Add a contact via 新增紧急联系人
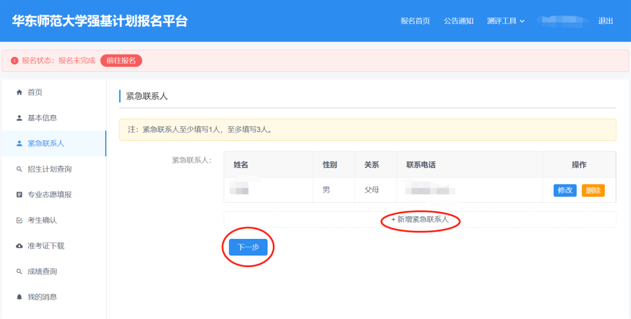The width and height of the screenshot is (631, 319). pos(419,220)
